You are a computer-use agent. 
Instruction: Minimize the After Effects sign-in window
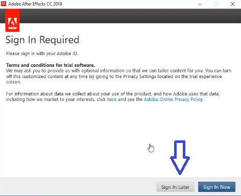coord(200,4)
